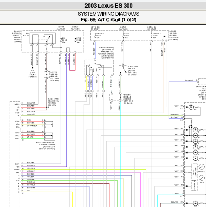The image size is (206, 207).
Task: Click the EFI relay symbol
Action: 43,38
